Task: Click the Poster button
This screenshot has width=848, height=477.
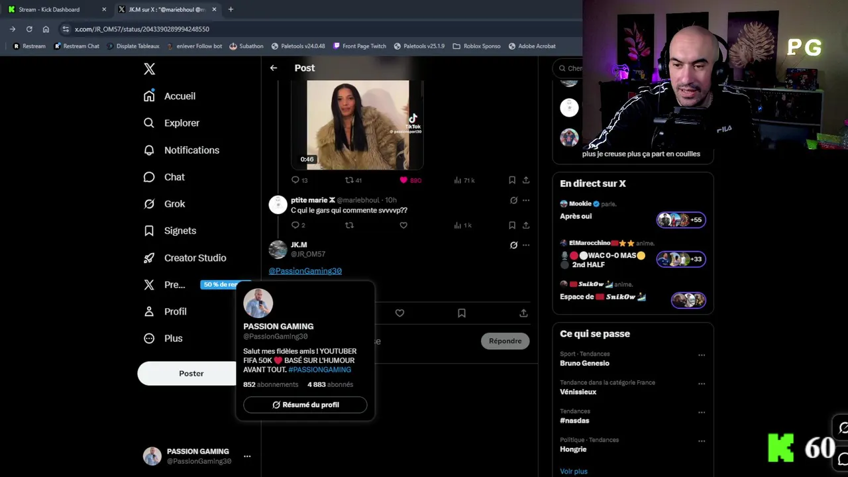Action: [191, 373]
